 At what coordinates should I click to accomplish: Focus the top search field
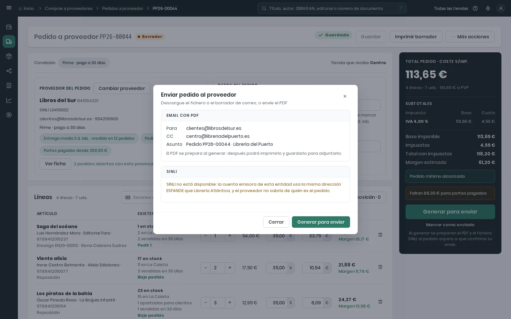[x=332, y=9]
